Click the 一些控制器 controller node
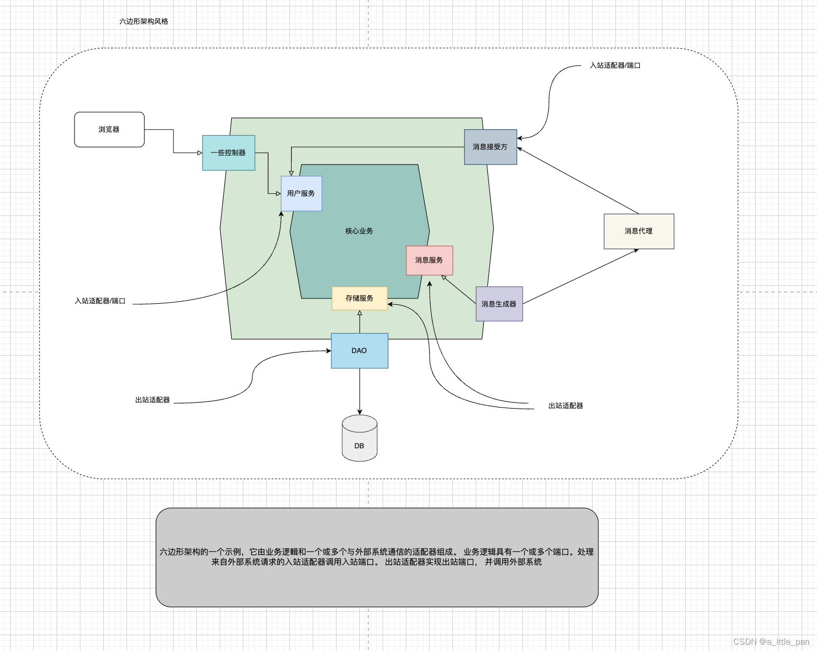The height and width of the screenshot is (651, 817). coord(229,152)
